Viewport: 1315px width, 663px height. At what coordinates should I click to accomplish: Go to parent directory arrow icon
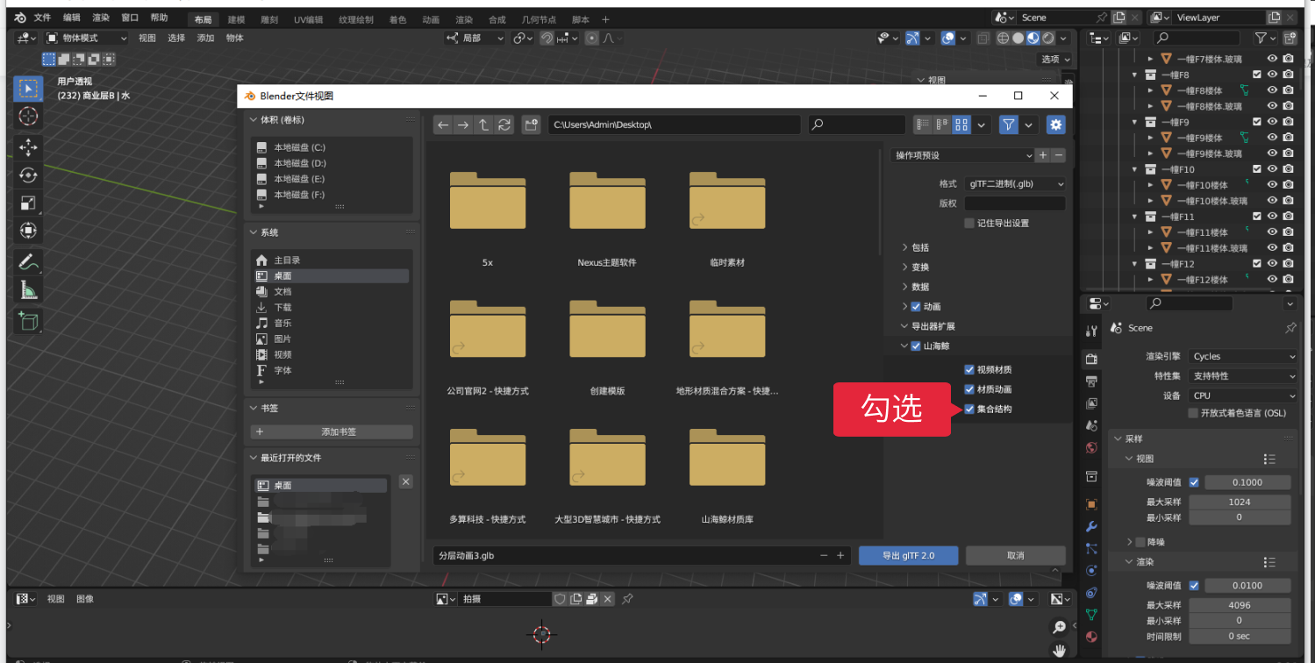[483, 125]
